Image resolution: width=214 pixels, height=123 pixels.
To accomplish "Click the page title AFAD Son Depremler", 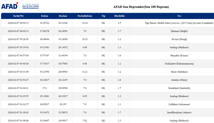I will [x=141, y=7].
